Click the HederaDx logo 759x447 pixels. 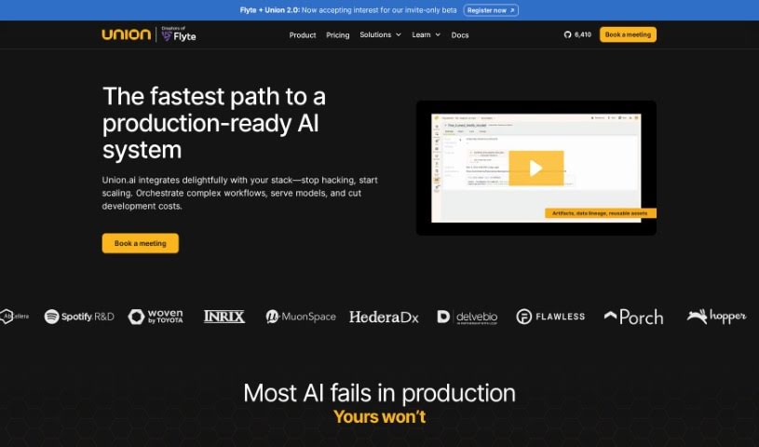click(x=384, y=318)
